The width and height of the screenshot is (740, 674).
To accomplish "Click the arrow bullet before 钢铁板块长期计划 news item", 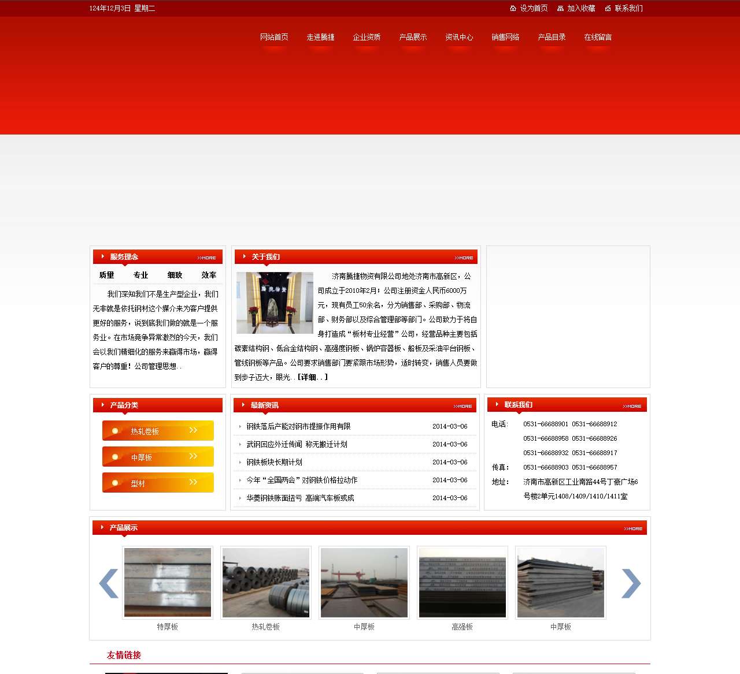I will [240, 462].
